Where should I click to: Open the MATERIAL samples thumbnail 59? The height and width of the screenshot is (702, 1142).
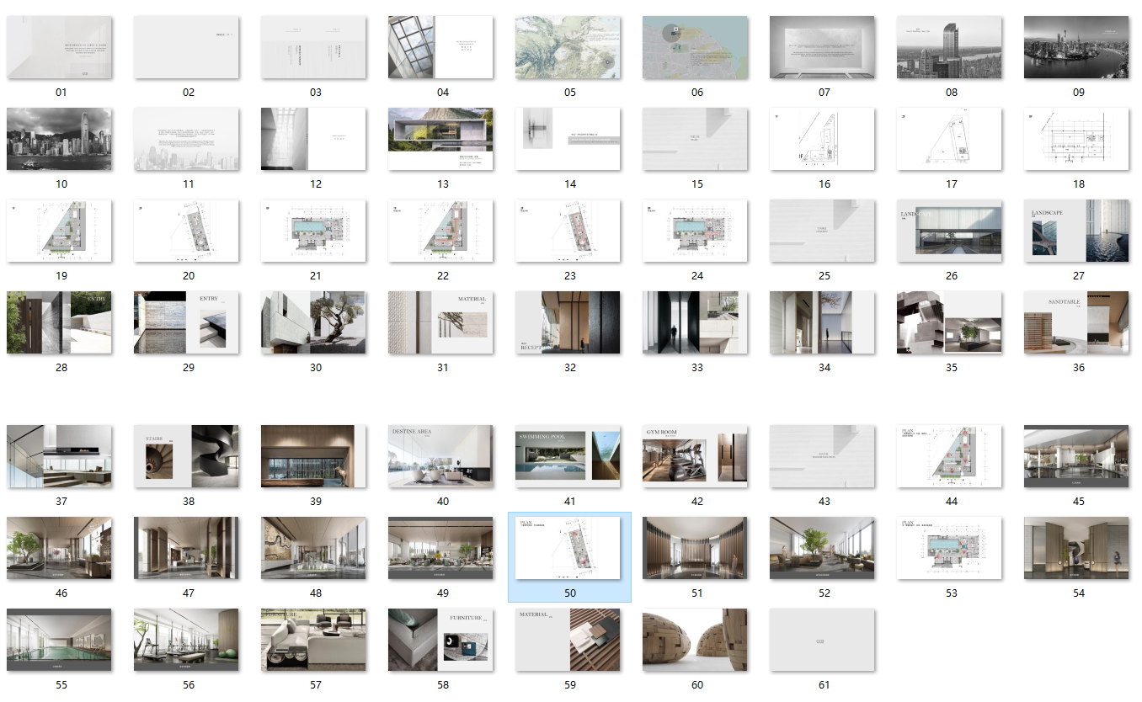[x=568, y=640]
